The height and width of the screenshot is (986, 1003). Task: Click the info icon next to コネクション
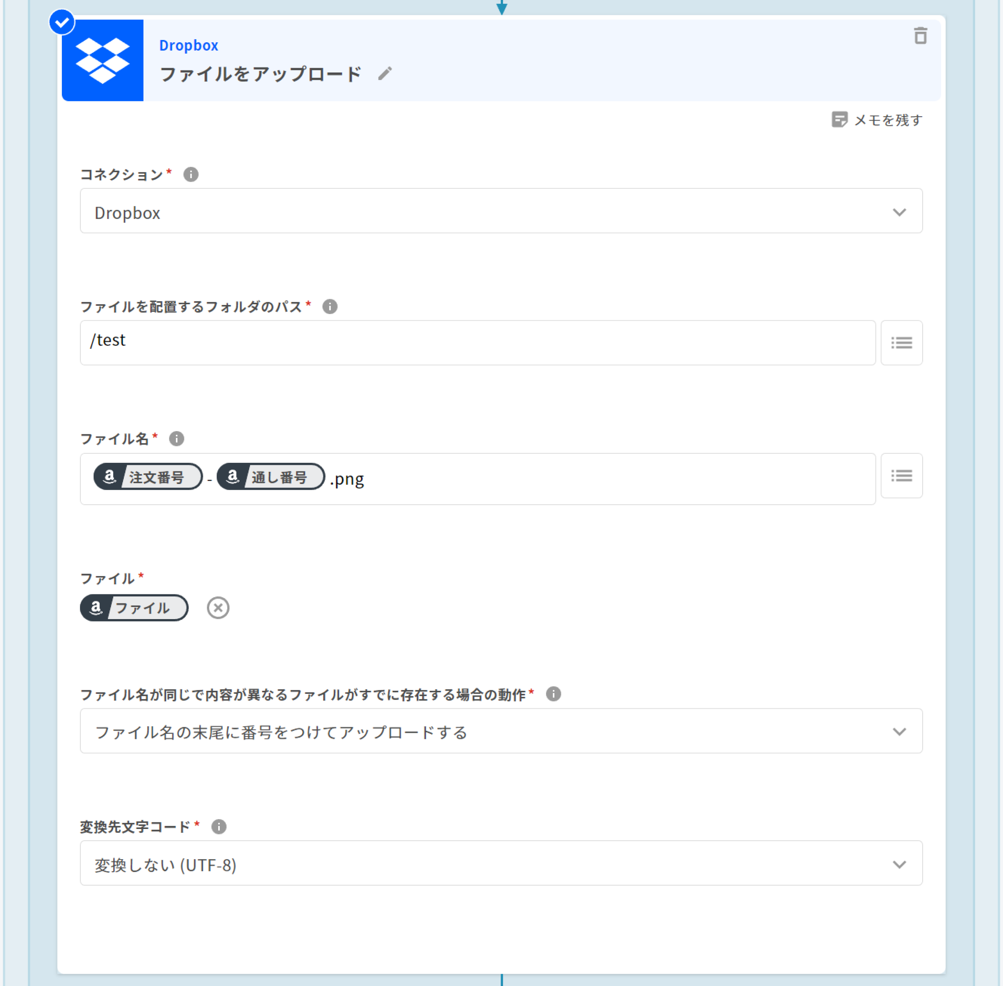click(x=191, y=175)
